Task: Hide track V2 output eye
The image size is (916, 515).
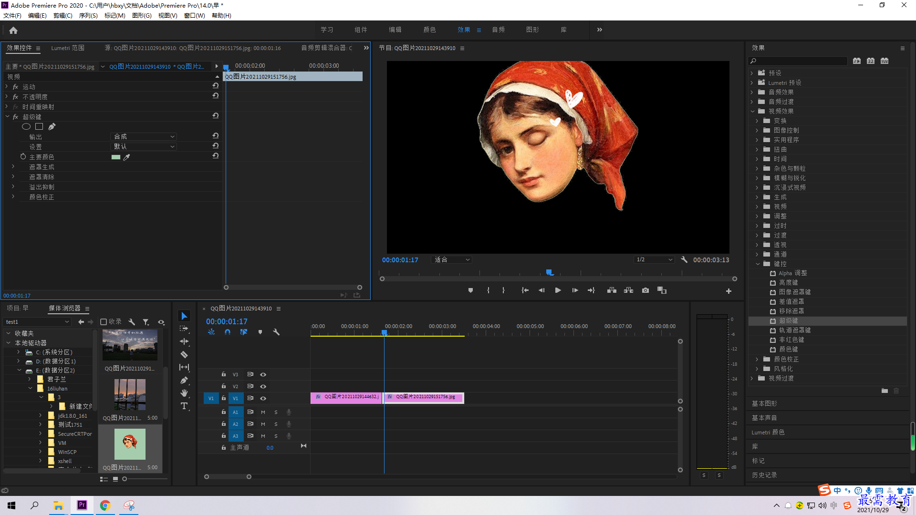Action: point(263,387)
